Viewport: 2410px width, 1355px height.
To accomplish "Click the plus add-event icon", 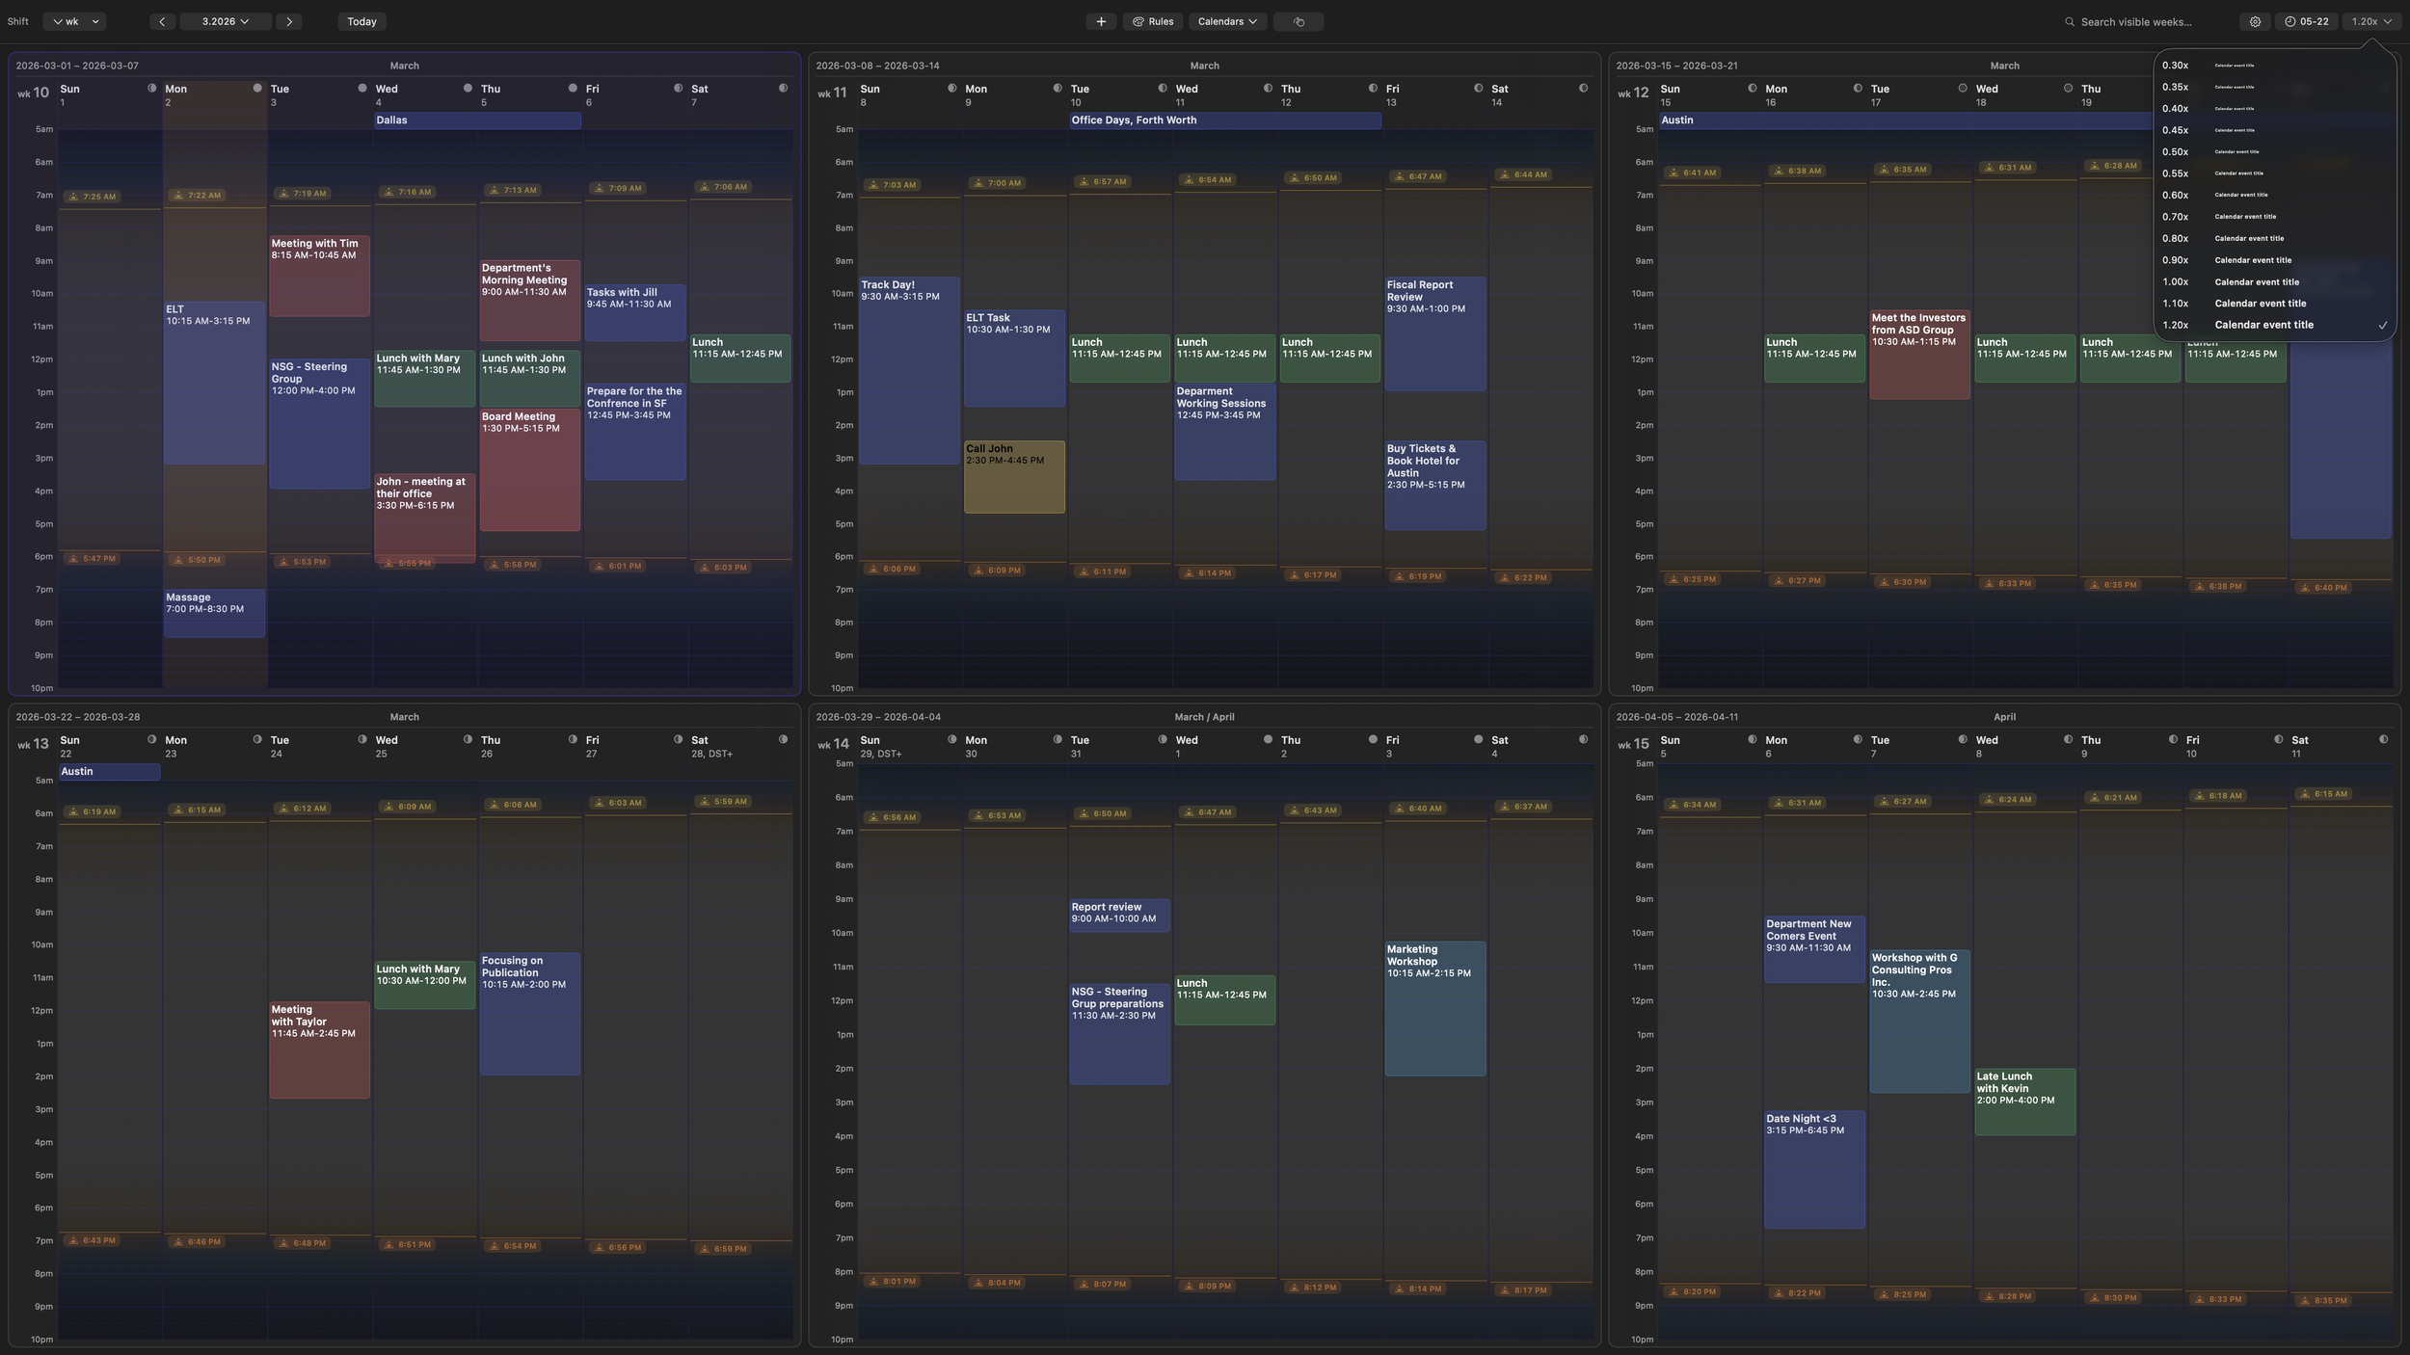I will [x=1100, y=21].
